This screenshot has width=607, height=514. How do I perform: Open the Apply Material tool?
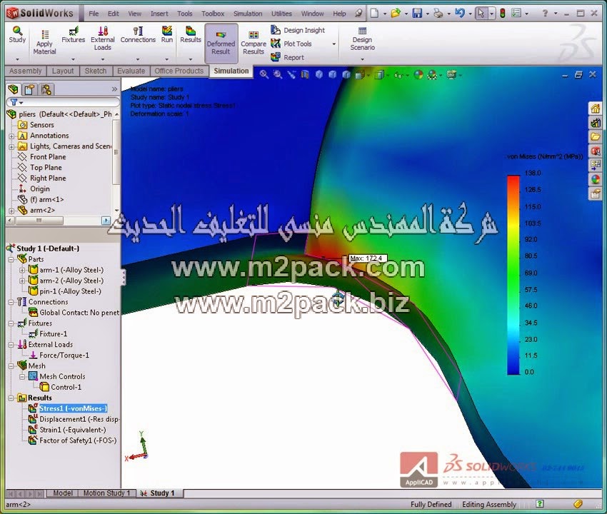click(44, 43)
